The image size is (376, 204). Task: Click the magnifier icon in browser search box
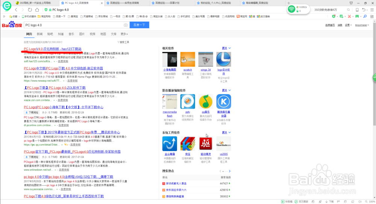(348, 10)
